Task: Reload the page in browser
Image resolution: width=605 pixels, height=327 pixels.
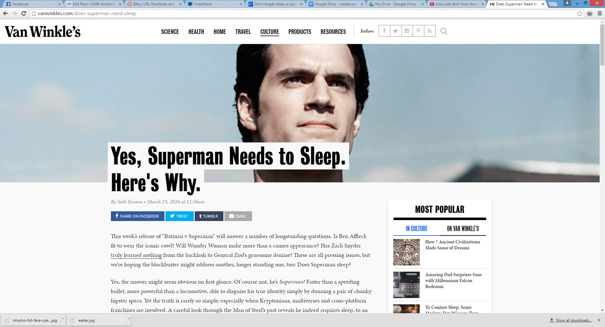Action: coord(24,14)
